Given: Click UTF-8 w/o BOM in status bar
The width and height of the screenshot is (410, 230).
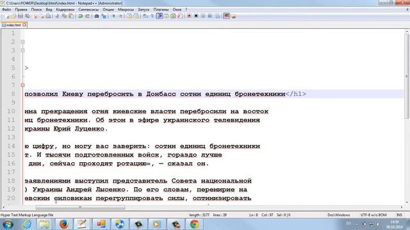Looking at the screenshot, I should pyautogui.click(x=373, y=215).
